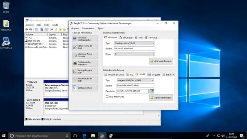Open EasyBCD 2.3 desktop shortcut

(6, 43)
